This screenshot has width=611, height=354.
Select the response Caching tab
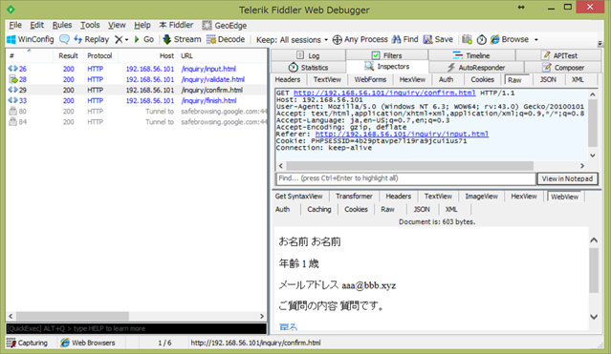tap(319, 209)
